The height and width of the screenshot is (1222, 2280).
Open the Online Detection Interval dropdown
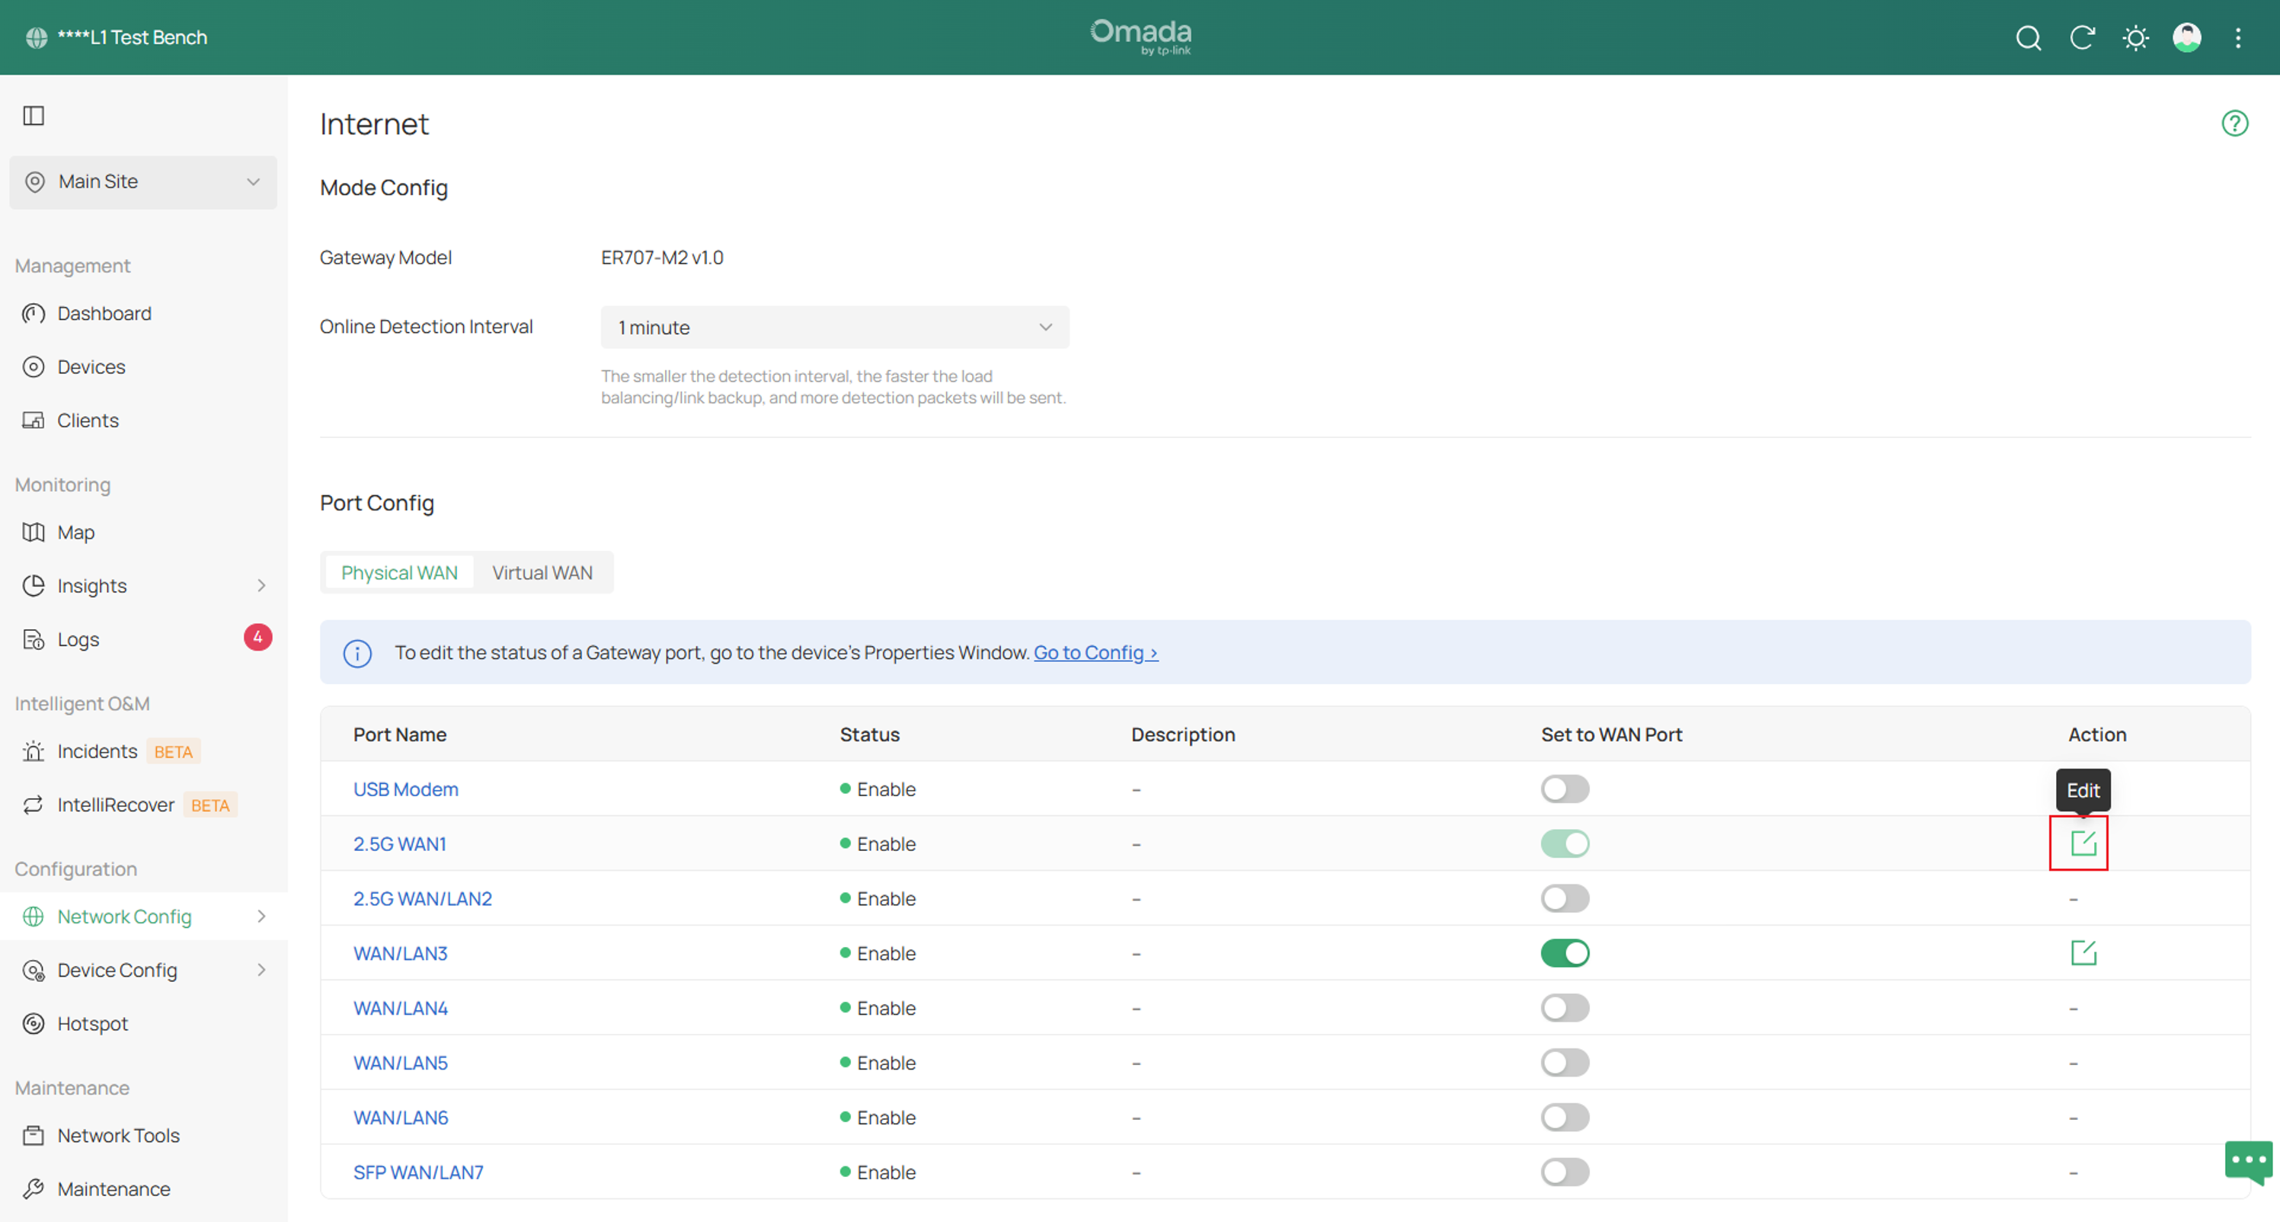click(835, 328)
